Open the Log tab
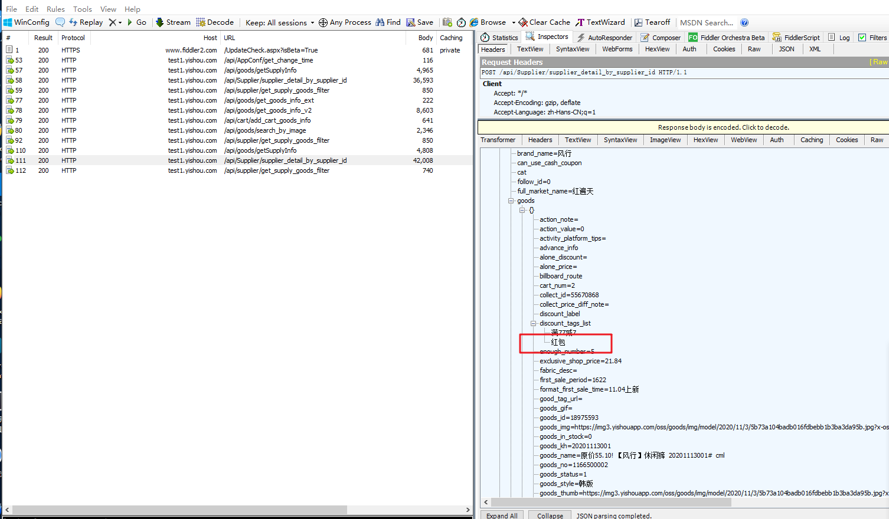Screen dimensions: 889x519 coord(839,38)
